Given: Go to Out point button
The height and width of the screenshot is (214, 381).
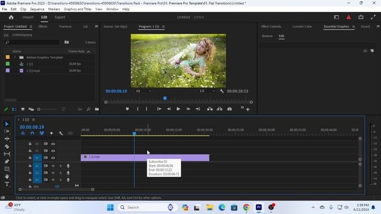Looking at the screenshot, I should 198,109.
